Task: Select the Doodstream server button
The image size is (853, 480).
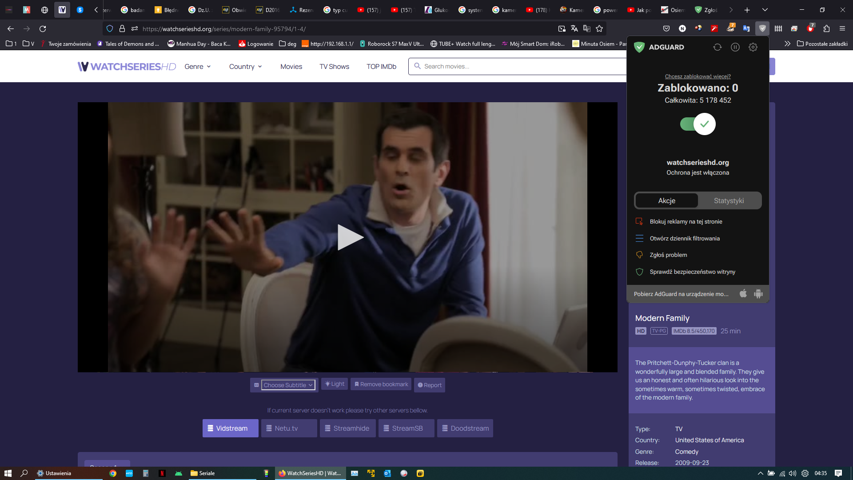Action: click(465, 428)
